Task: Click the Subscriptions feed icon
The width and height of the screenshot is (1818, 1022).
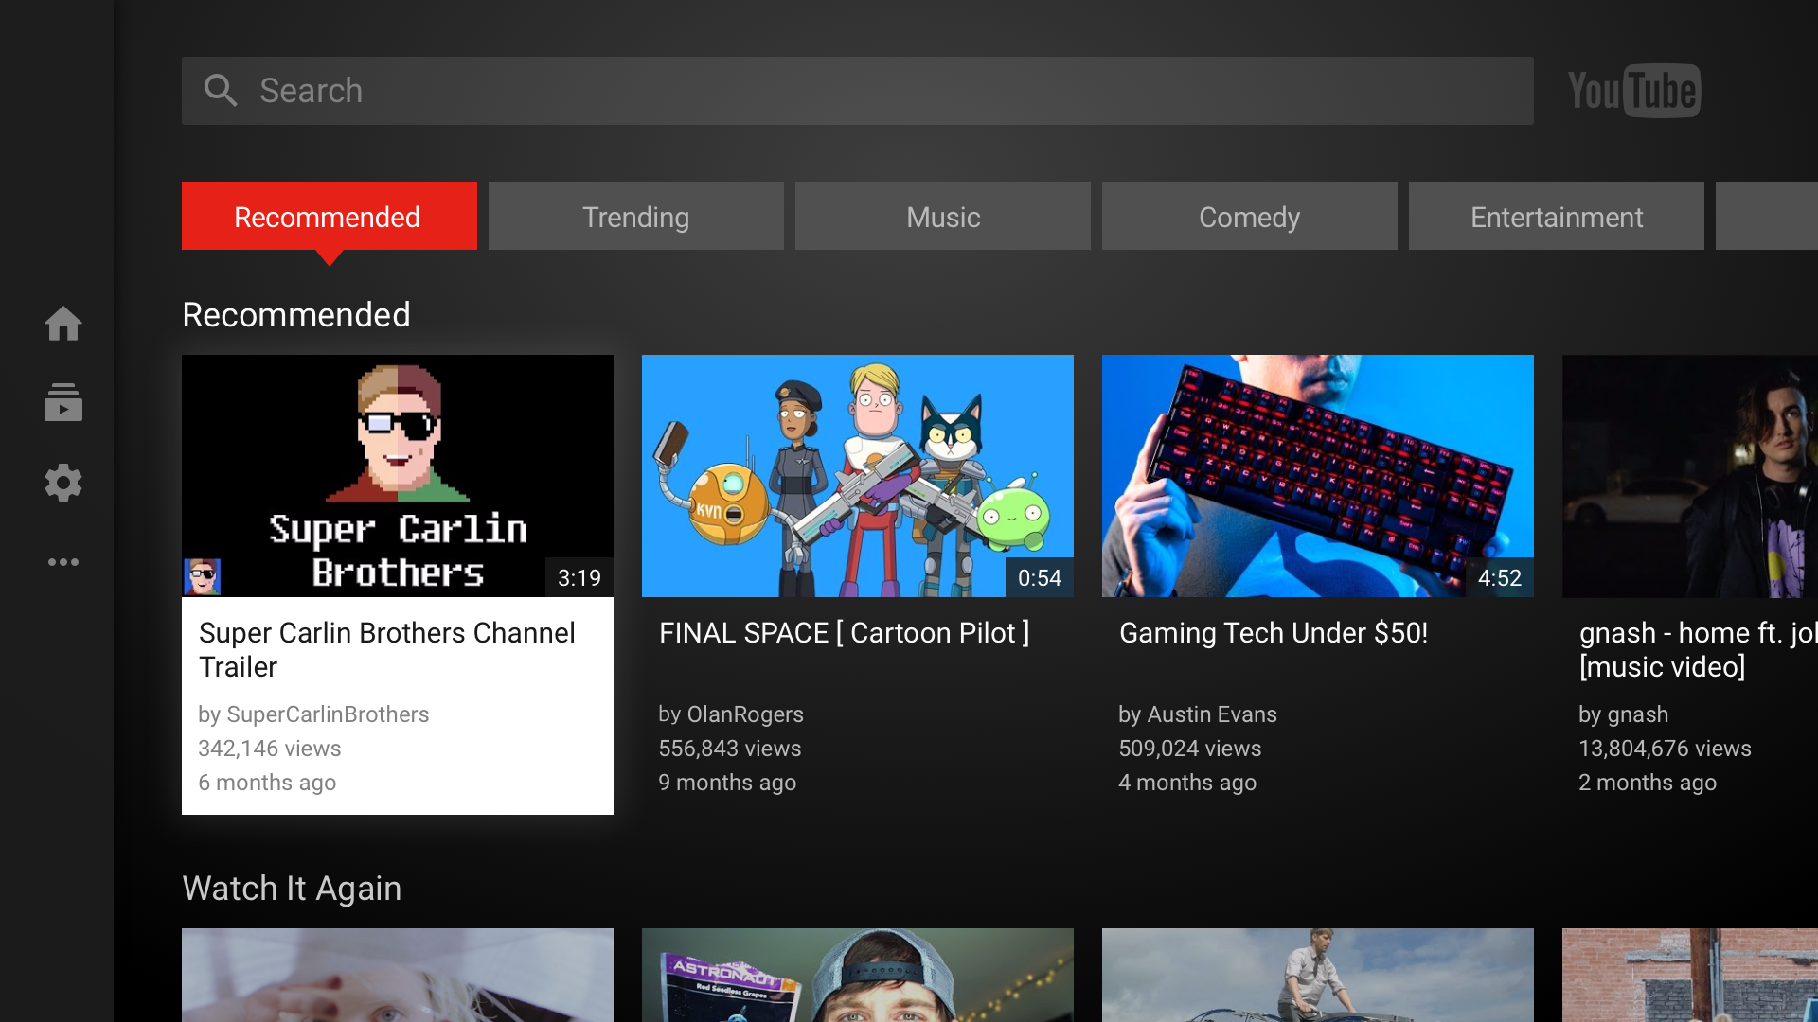Action: [62, 402]
